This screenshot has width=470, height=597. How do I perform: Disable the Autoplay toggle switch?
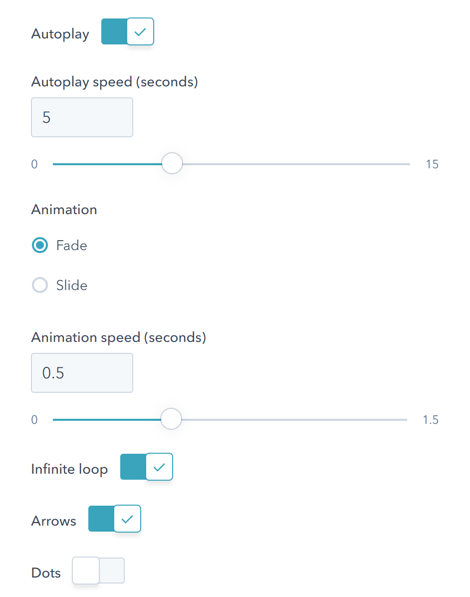point(128,32)
